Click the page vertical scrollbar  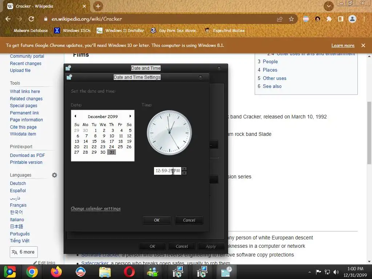coord(369,133)
